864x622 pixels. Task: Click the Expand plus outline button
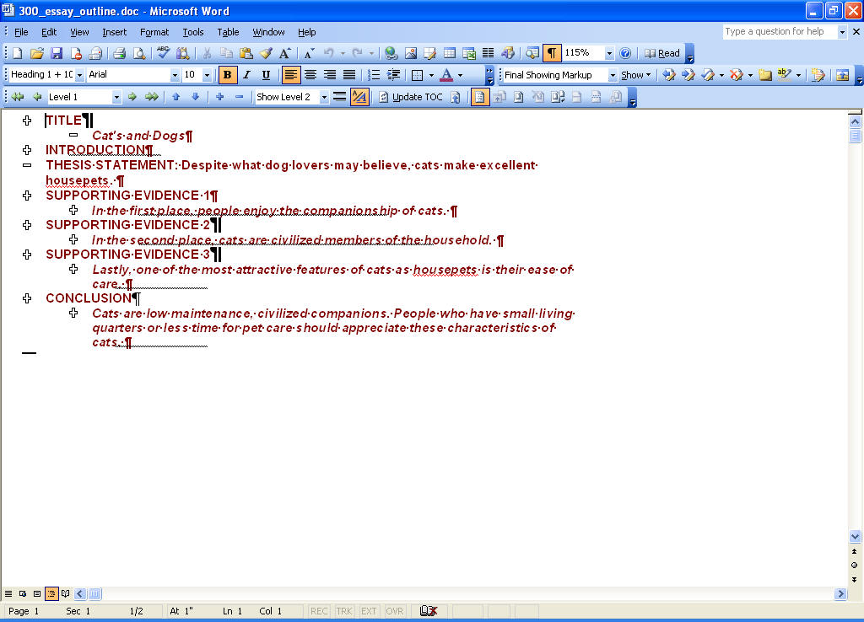(220, 97)
